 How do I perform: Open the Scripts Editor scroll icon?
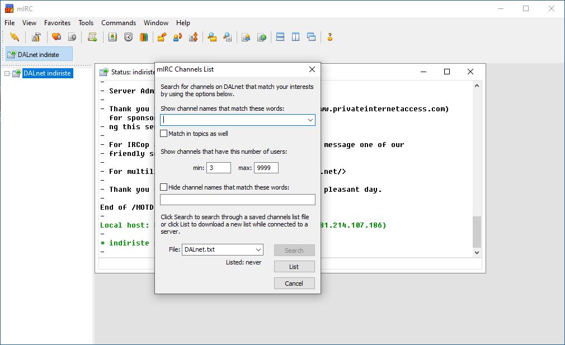coord(92,37)
